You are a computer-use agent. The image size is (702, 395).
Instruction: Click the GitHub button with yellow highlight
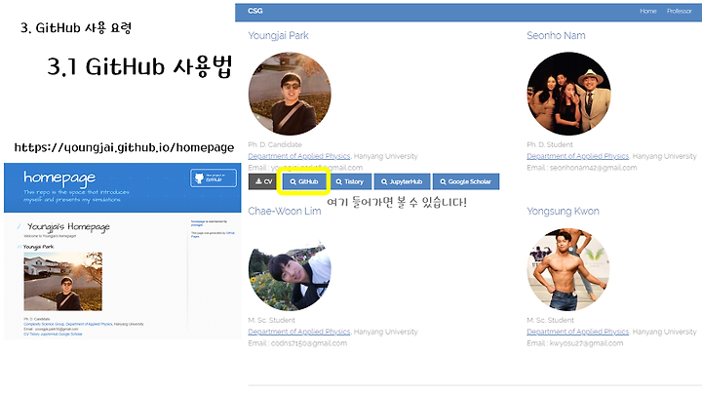point(304,181)
